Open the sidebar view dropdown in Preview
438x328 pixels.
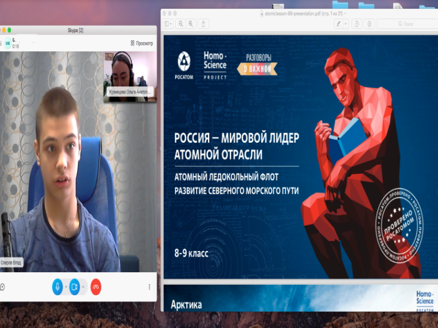point(168,24)
